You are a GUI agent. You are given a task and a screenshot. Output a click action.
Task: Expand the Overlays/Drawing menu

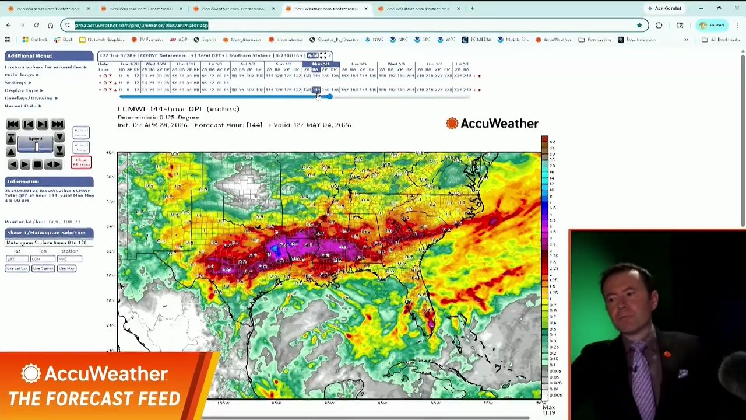click(31, 98)
